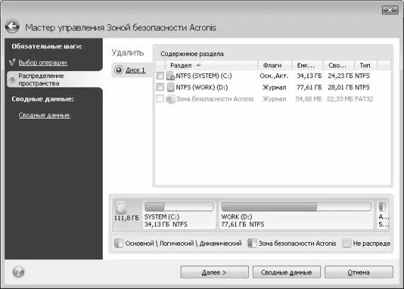Check the NTFS (SYSTEM) (C:) checkbox
This screenshot has width=404, height=289.
click(160, 76)
